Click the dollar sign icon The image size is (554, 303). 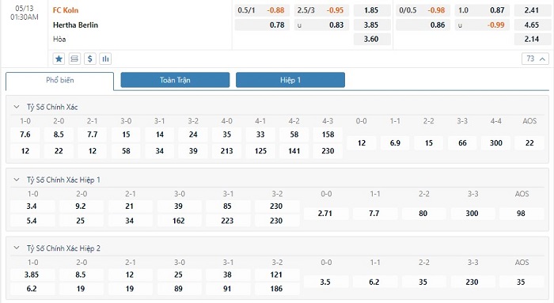(x=90, y=59)
